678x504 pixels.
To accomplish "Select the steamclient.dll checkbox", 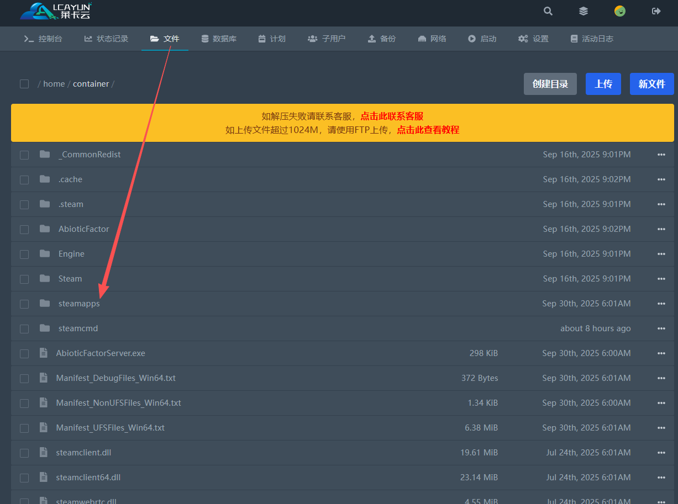I will pyautogui.click(x=24, y=453).
